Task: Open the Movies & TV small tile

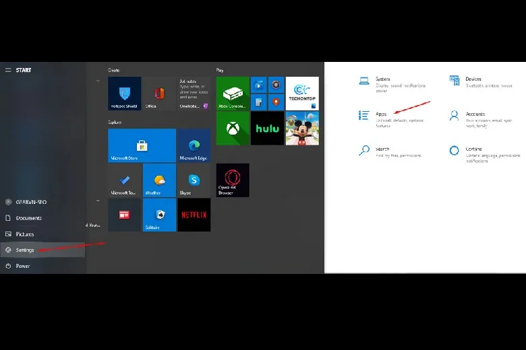Action: (x=259, y=85)
